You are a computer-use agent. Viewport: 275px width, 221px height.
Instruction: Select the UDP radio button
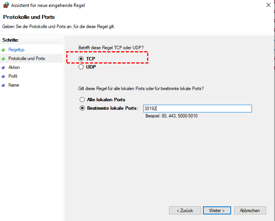pos(81,67)
